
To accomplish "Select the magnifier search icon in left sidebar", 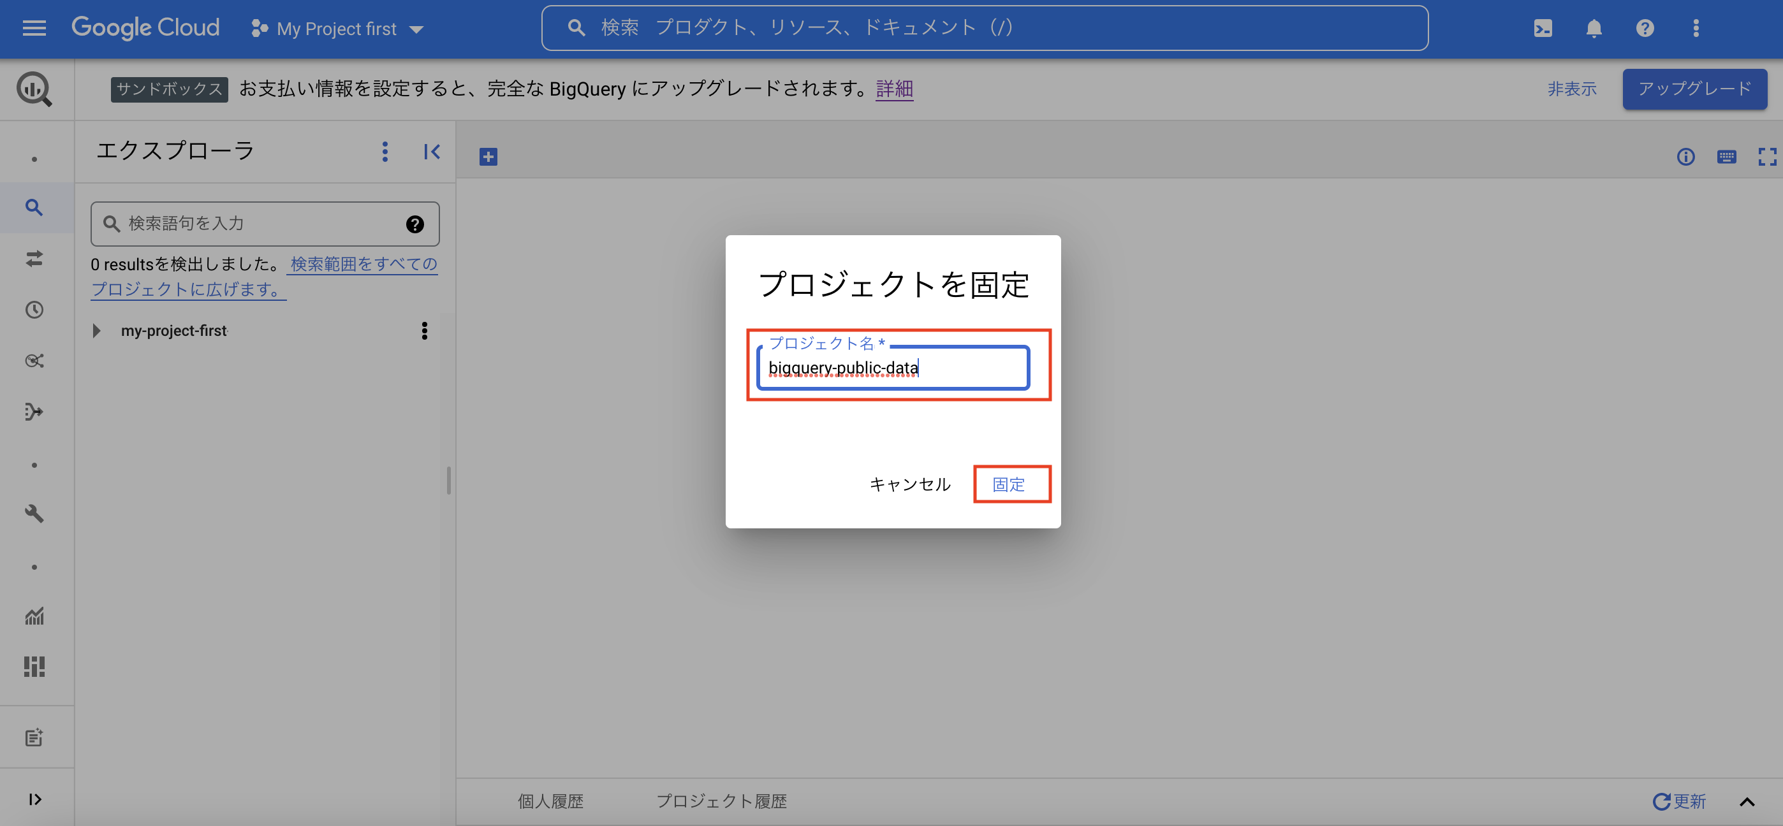I will pos(34,208).
